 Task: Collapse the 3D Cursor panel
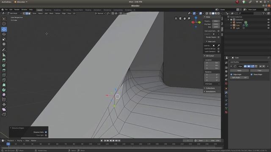205,56
